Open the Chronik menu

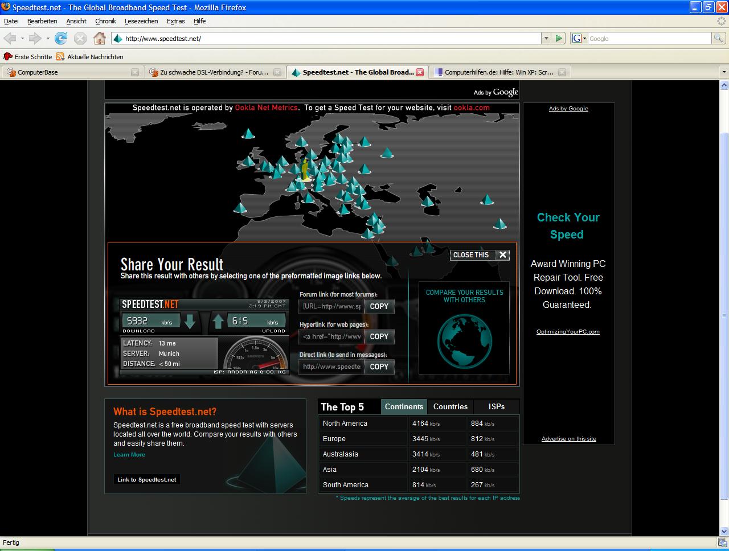[105, 21]
